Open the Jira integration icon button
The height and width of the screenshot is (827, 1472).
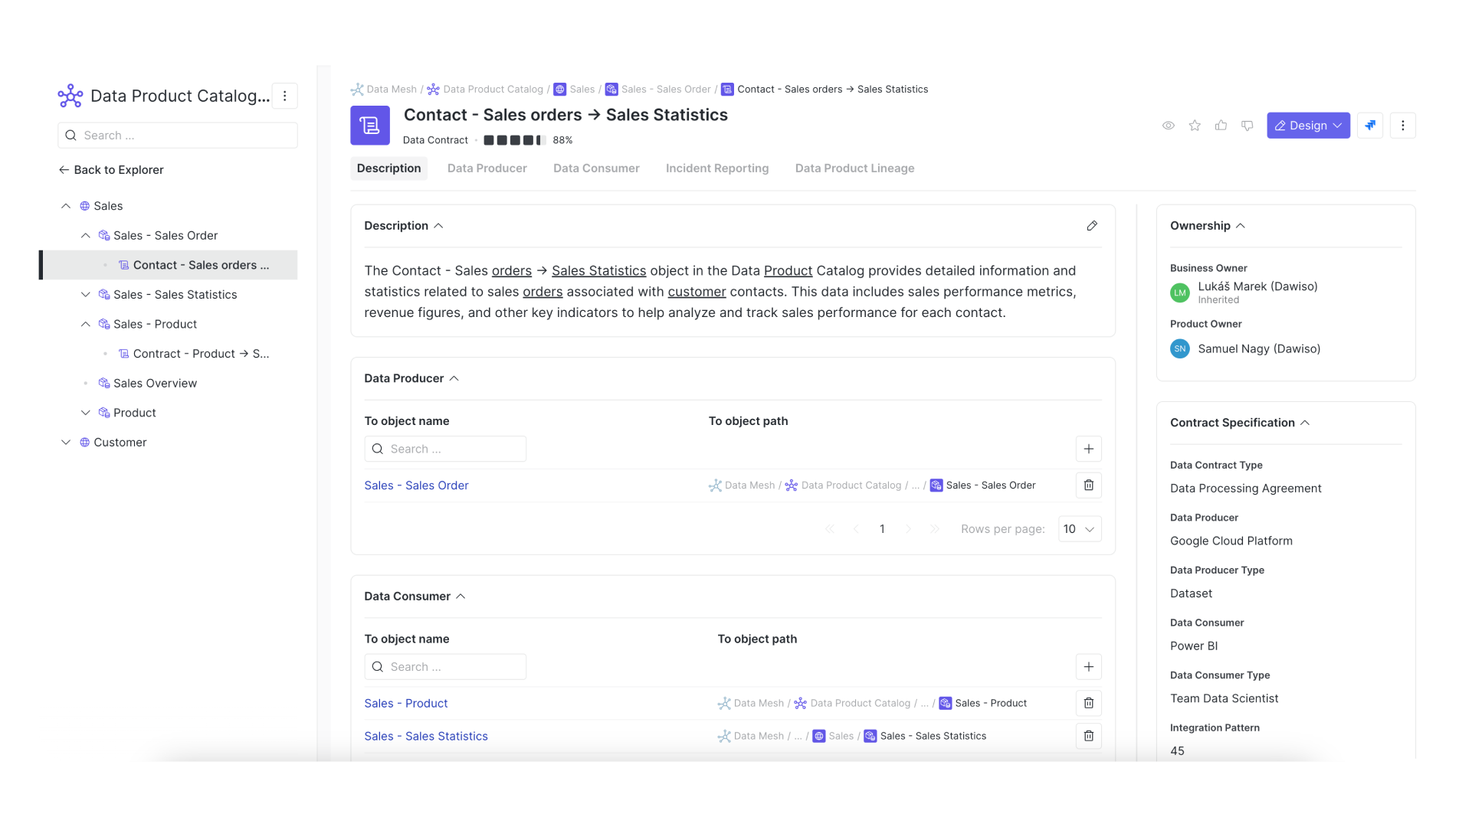tap(1370, 126)
